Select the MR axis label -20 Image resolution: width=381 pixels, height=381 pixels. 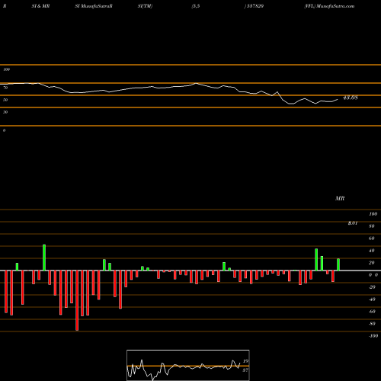click(372, 287)
